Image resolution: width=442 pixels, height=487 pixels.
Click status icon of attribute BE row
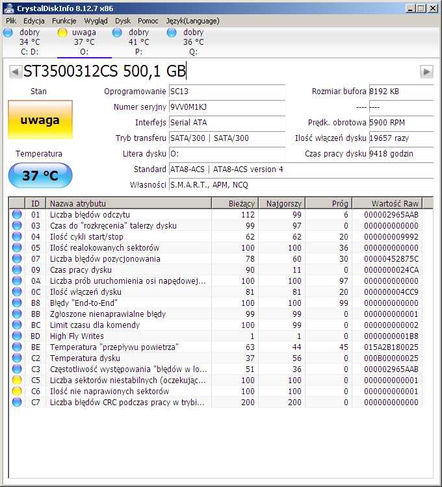tap(17, 347)
